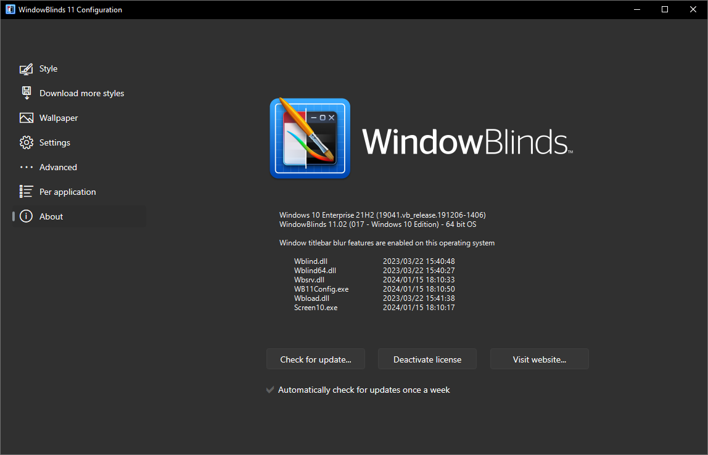Click timestamp 2023/03/22 15:40:27

point(419,271)
